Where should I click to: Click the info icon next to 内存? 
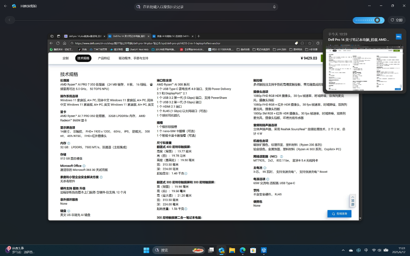pyautogui.click(x=69, y=143)
